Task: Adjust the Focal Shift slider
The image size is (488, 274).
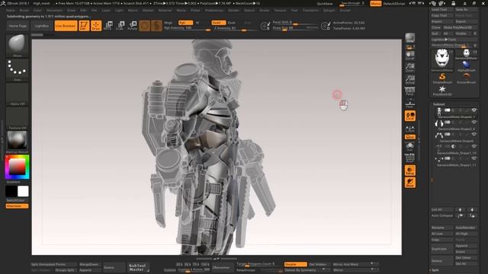Action: (x=295, y=23)
